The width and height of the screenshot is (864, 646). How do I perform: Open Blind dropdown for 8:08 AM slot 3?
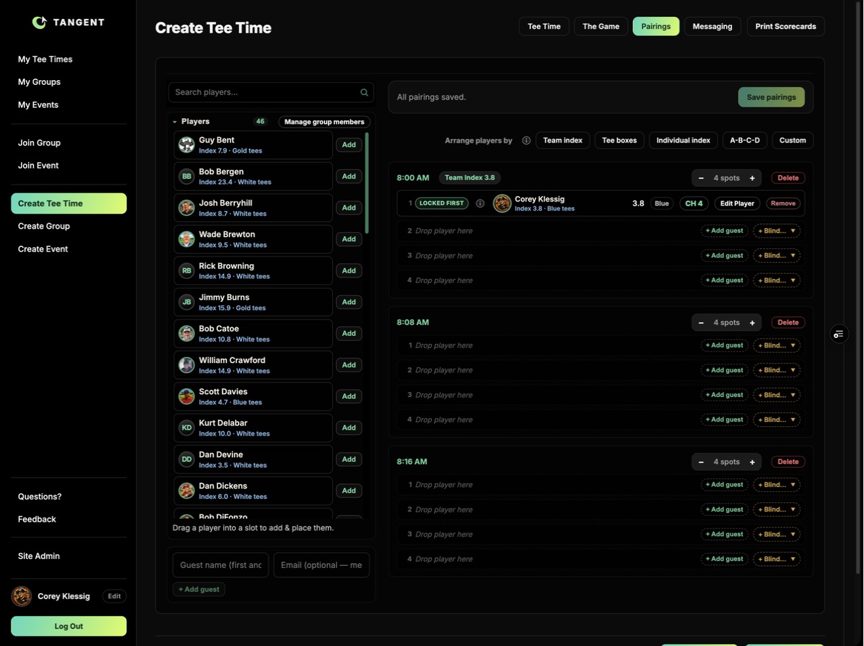[x=776, y=395]
